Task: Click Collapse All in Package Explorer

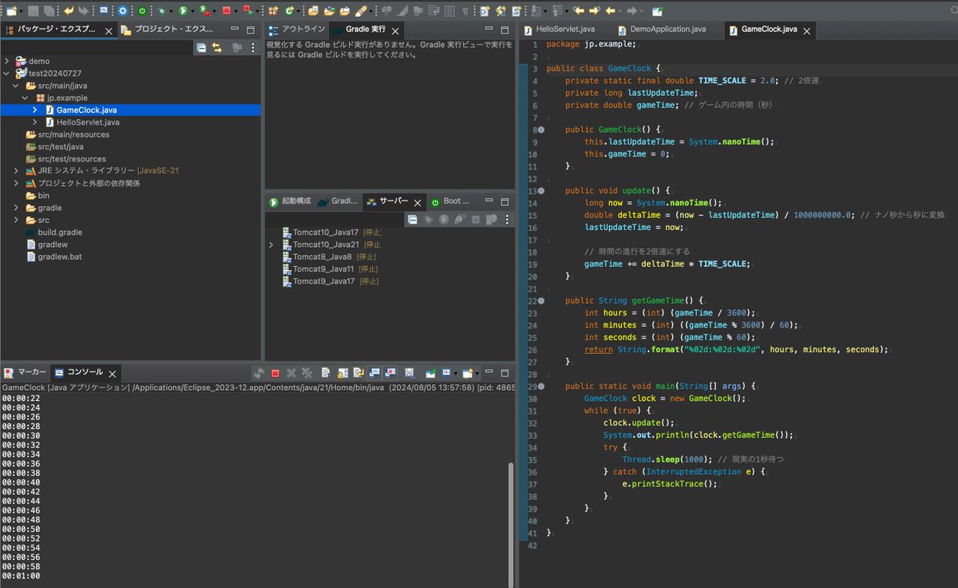Action: click(201, 48)
